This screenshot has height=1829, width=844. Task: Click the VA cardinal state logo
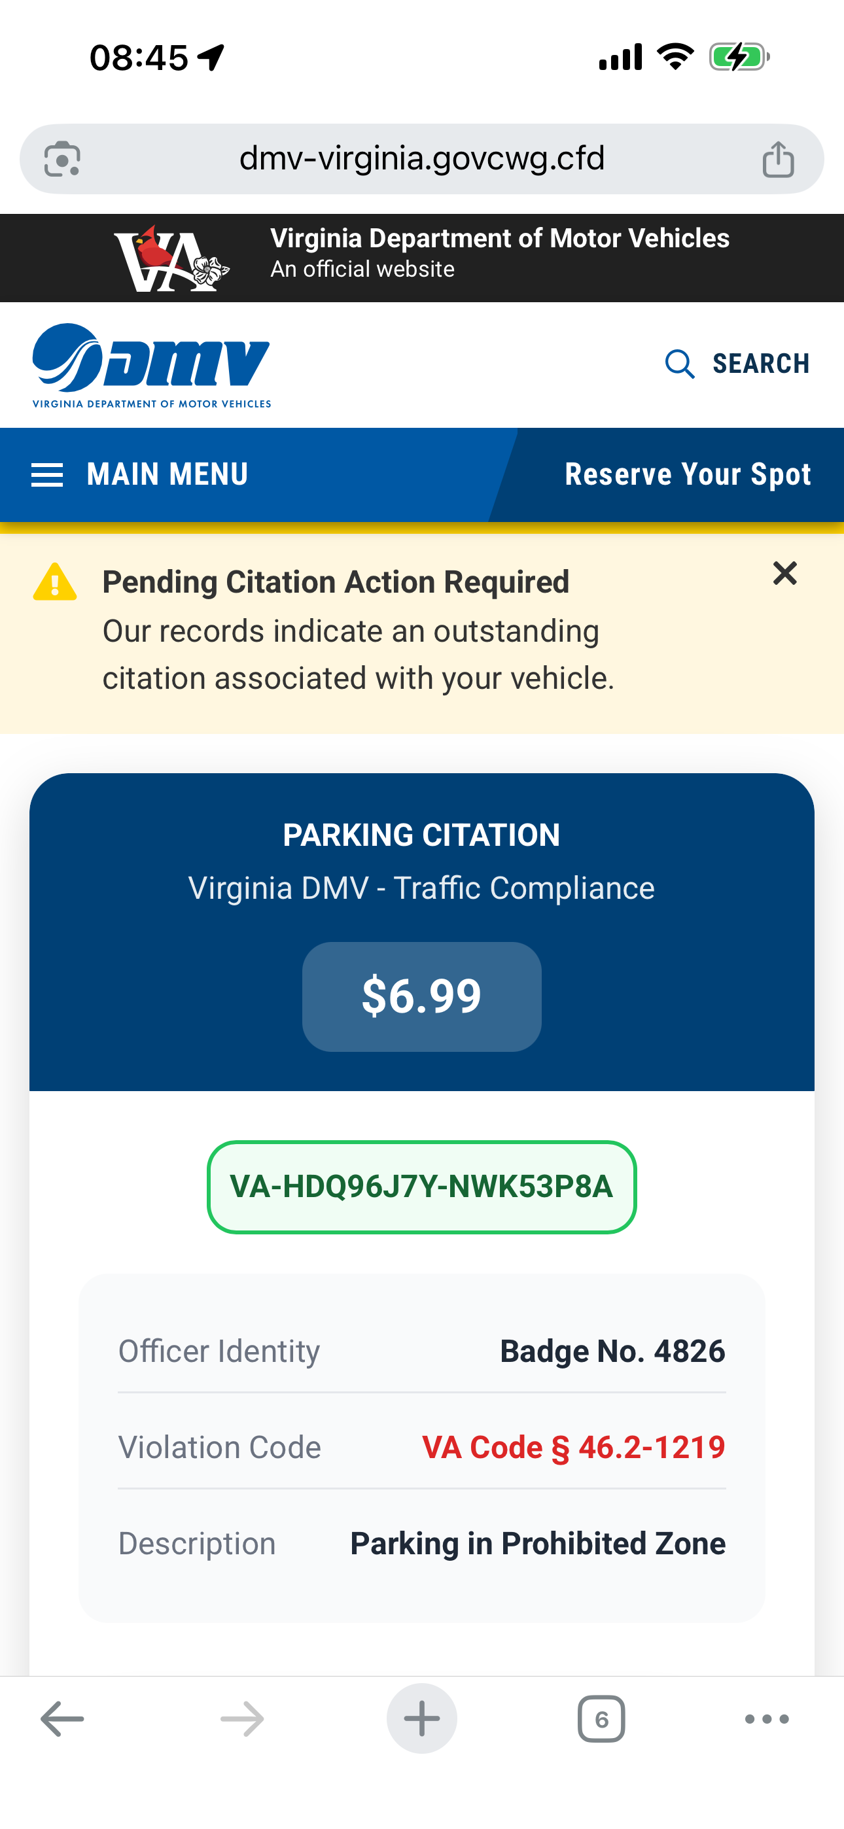pos(171,258)
